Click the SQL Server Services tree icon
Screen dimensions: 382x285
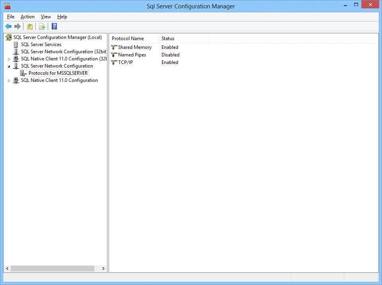click(x=16, y=45)
